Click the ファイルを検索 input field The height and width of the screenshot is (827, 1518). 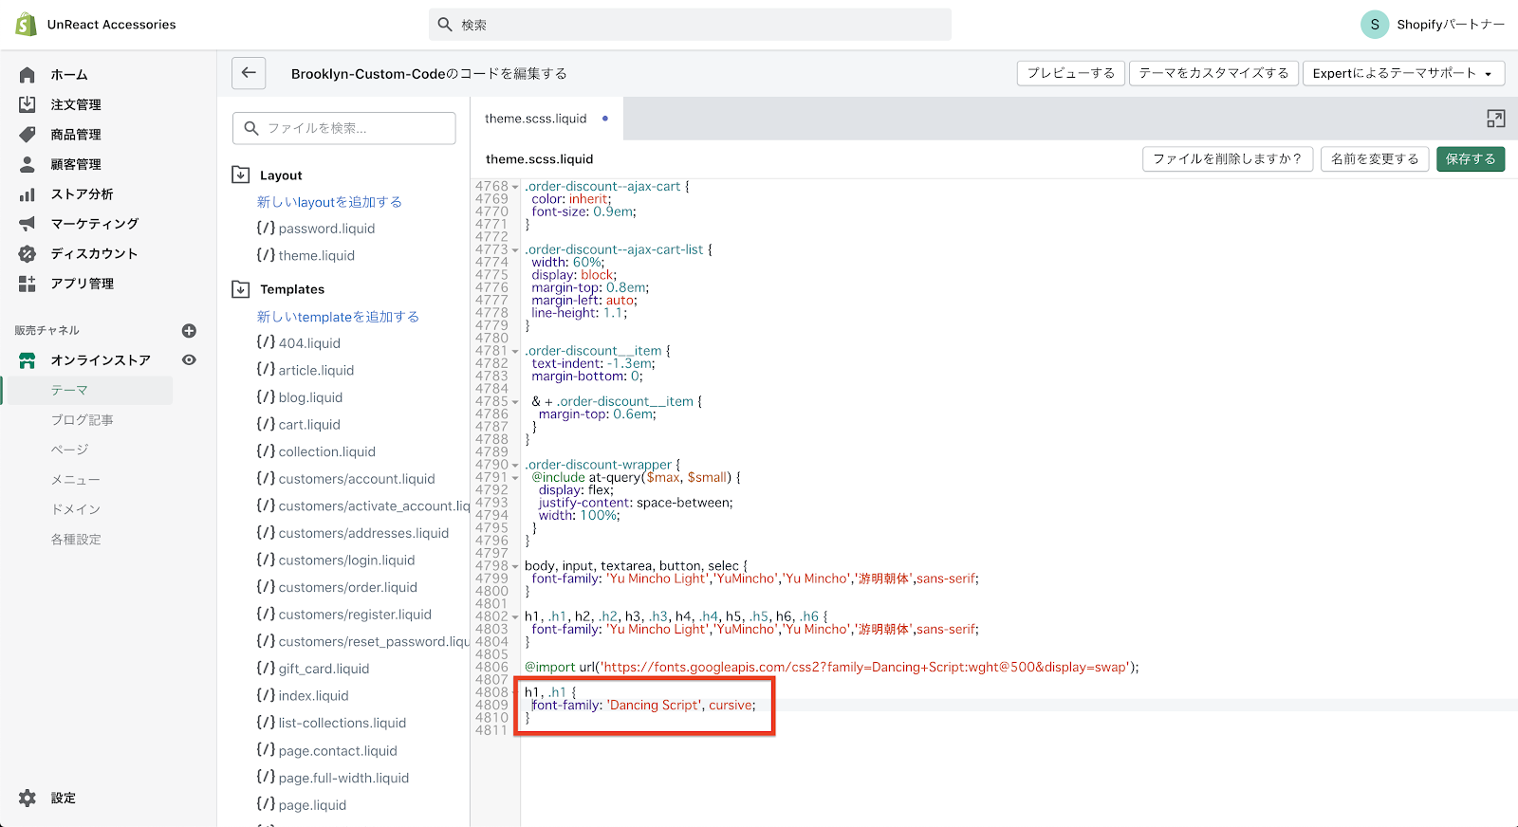(x=344, y=128)
